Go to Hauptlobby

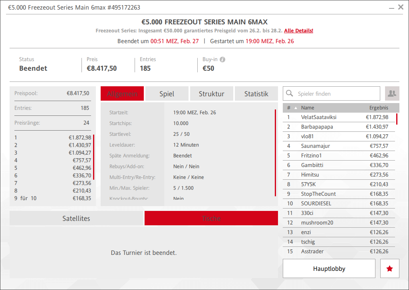(x=329, y=268)
